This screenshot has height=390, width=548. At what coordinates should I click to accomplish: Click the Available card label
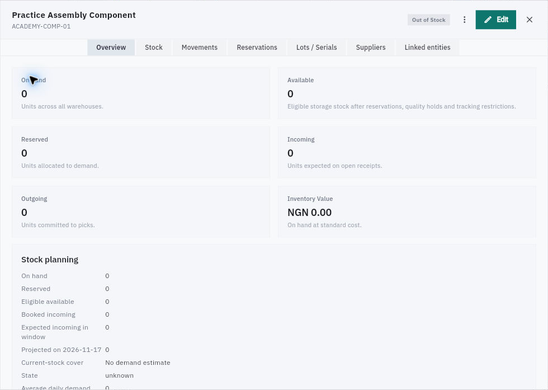pos(301,80)
